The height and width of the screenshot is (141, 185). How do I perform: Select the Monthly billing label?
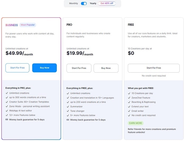click(x=73, y=3)
